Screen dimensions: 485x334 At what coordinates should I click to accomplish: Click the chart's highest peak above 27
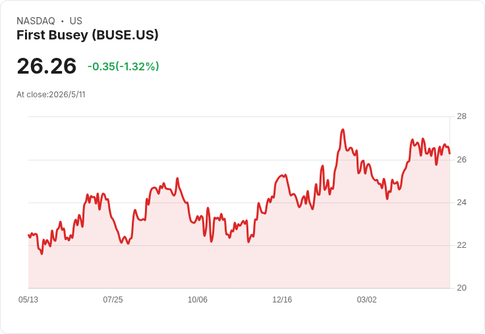343,130
